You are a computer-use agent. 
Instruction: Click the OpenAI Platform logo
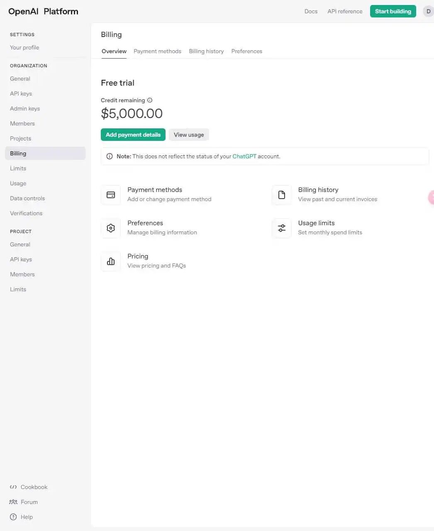pos(43,11)
